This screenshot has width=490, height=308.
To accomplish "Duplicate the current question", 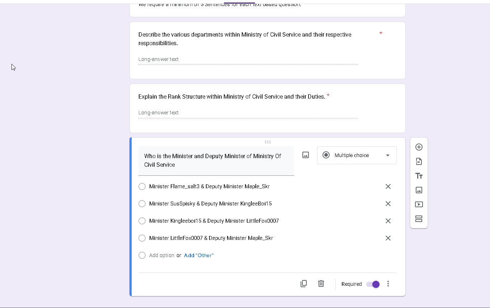I will click(303, 284).
